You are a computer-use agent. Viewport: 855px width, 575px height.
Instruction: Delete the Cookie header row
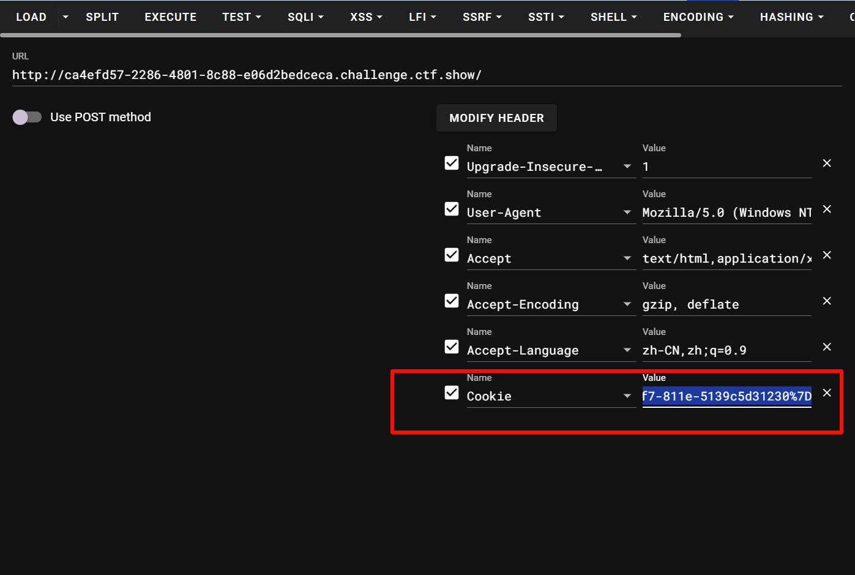827,393
